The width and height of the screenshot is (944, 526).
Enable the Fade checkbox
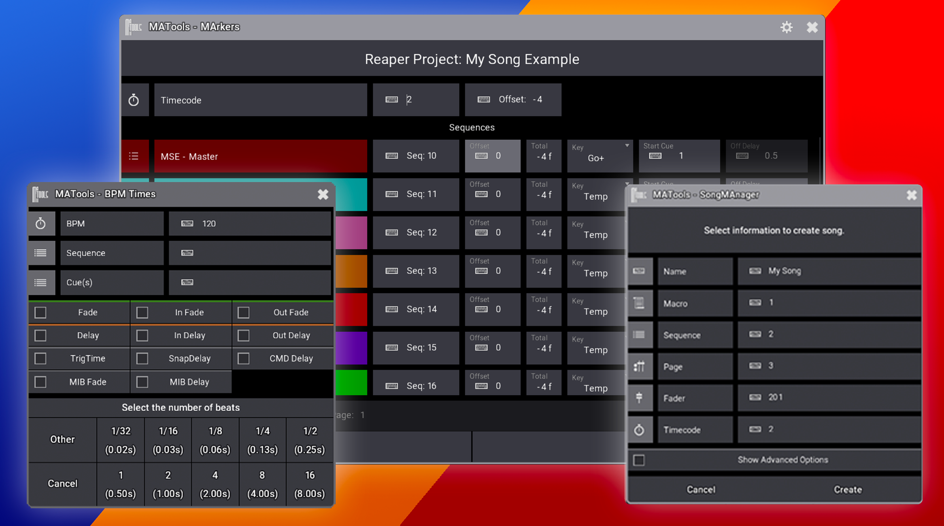[40, 312]
